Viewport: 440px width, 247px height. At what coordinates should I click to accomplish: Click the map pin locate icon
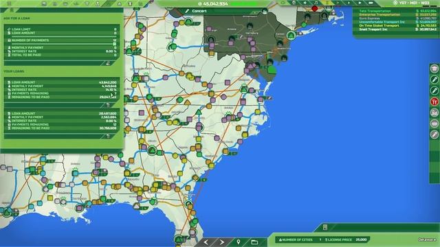click(x=239, y=242)
